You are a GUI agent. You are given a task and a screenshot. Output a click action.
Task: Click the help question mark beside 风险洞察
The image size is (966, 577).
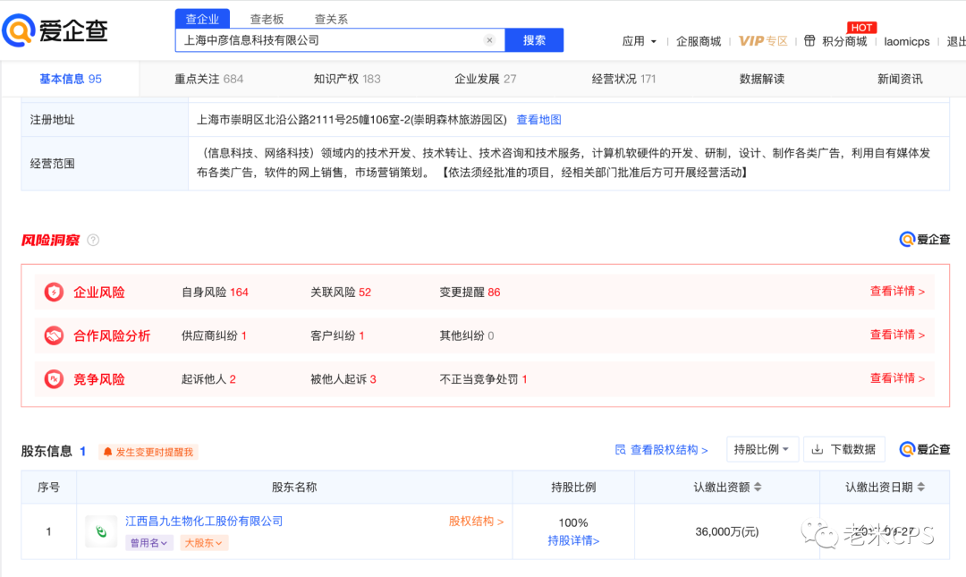click(93, 240)
